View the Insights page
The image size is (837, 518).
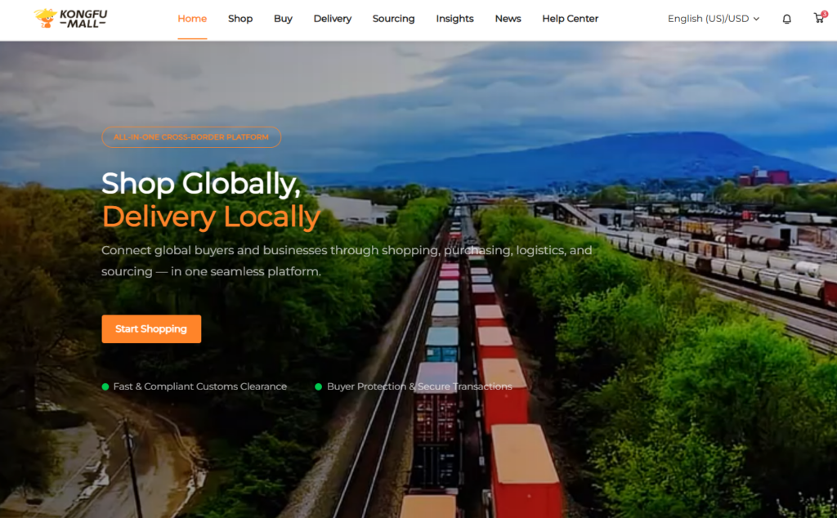pyautogui.click(x=454, y=19)
